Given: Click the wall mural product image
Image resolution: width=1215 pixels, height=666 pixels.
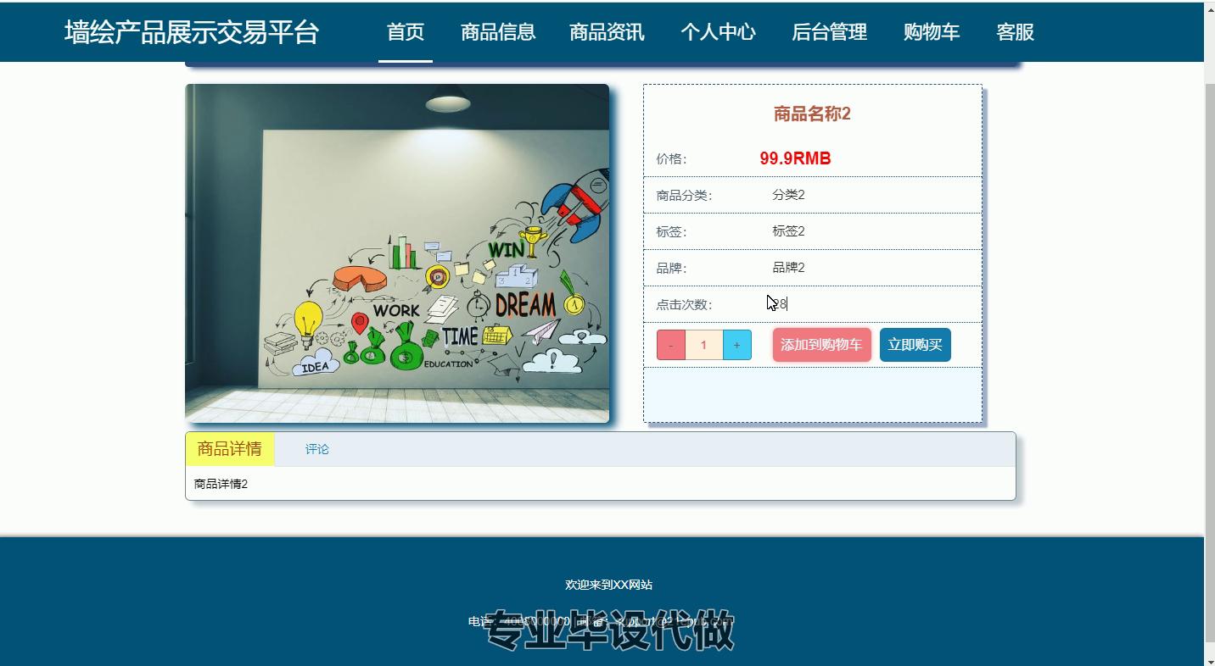Looking at the screenshot, I should coord(397,253).
